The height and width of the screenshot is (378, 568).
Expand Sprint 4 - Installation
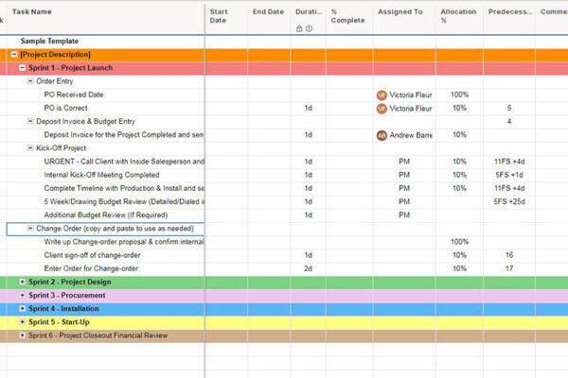pos(23,309)
